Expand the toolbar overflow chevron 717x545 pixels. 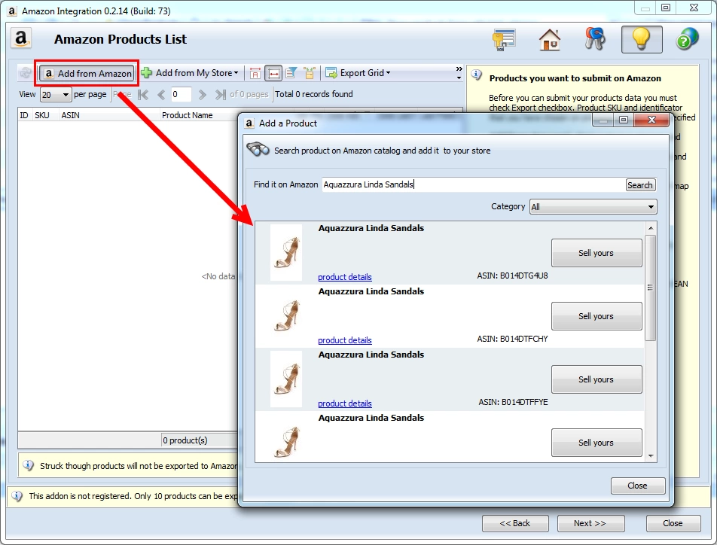pyautogui.click(x=459, y=73)
